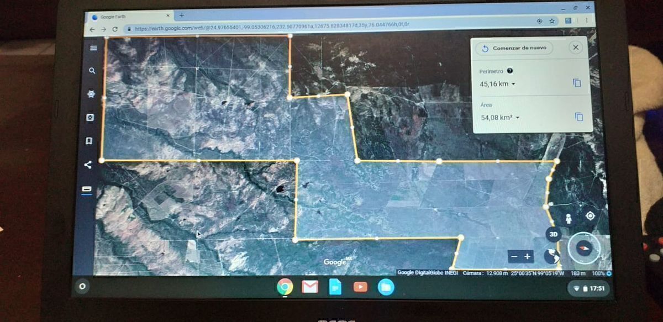The height and width of the screenshot is (322, 663).
Task: Open the Chrome OS launcher
Action: [83, 287]
